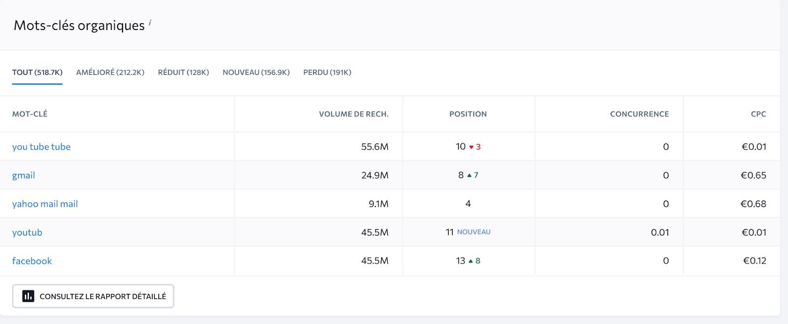Screen dimensions: 788x324
Task: Click the €0.68 CPC value
Action: click(x=754, y=204)
